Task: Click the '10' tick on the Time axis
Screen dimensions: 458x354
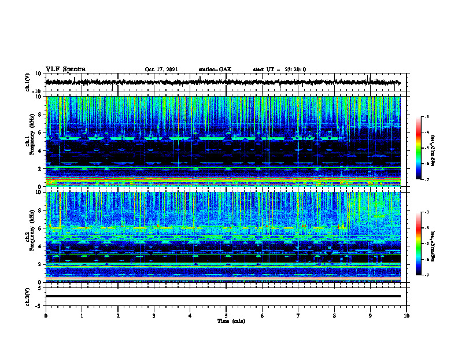Action: pyautogui.click(x=407, y=316)
